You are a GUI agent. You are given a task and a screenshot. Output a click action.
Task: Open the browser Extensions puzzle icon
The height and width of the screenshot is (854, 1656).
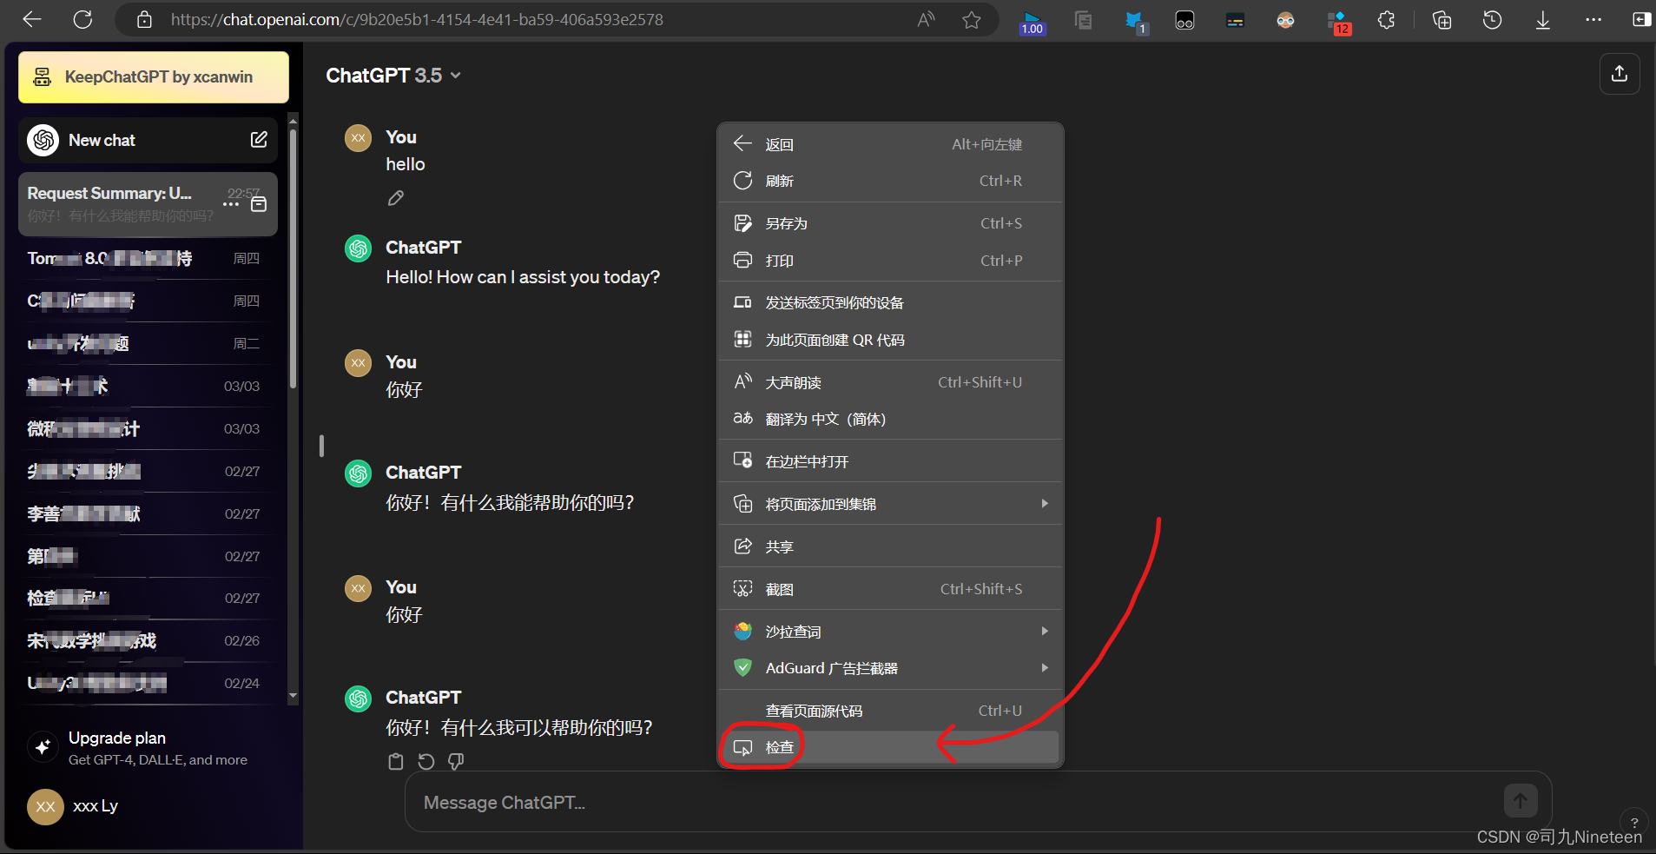tap(1386, 19)
